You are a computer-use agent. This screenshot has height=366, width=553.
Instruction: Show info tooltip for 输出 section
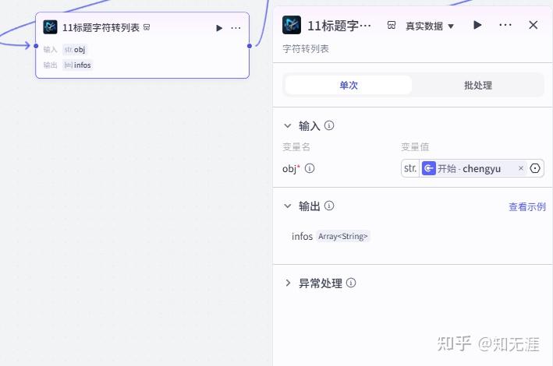tap(329, 206)
